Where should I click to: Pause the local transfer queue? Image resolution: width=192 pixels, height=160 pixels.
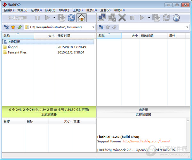[x=37, y=18]
